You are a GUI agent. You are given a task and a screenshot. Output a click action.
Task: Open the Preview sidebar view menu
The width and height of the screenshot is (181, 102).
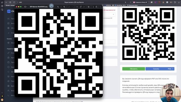click(26, 7)
